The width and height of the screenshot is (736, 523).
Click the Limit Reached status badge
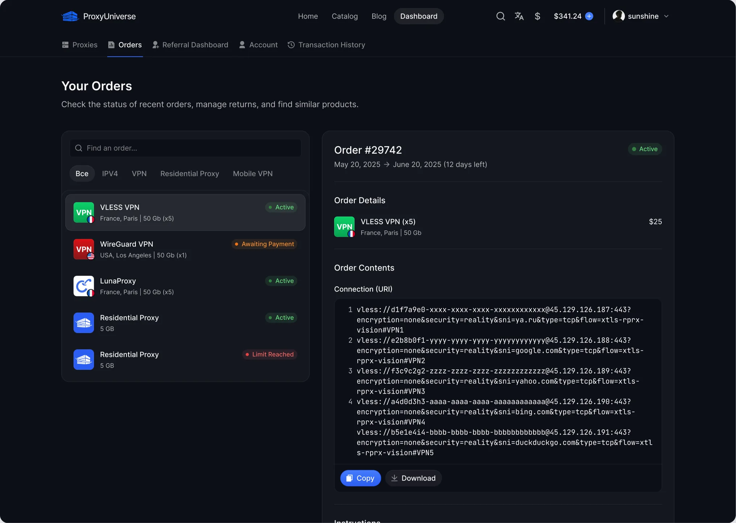270,354
